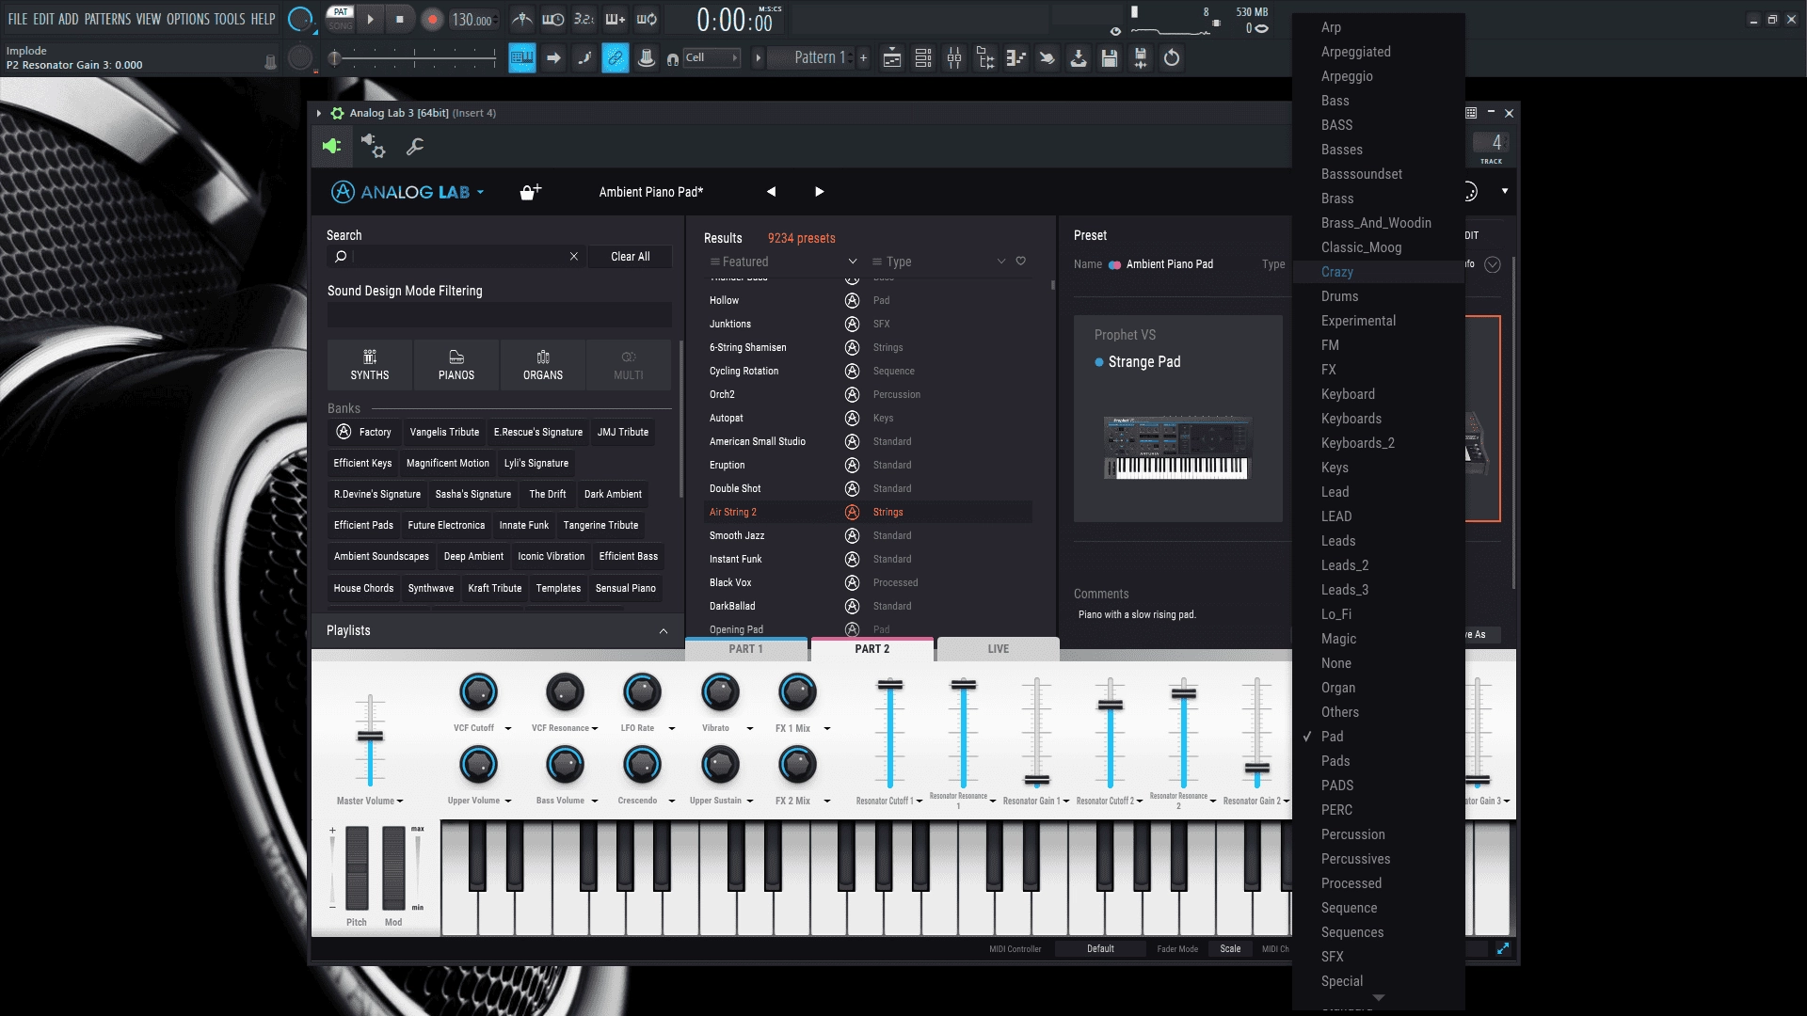Open the Analog Lab sound store icon
Viewport: 1807px width, 1016px height.
531,192
